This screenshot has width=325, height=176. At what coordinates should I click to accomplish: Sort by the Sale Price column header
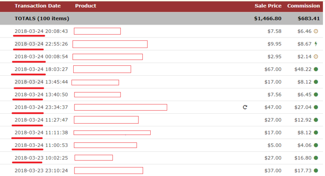click(268, 6)
